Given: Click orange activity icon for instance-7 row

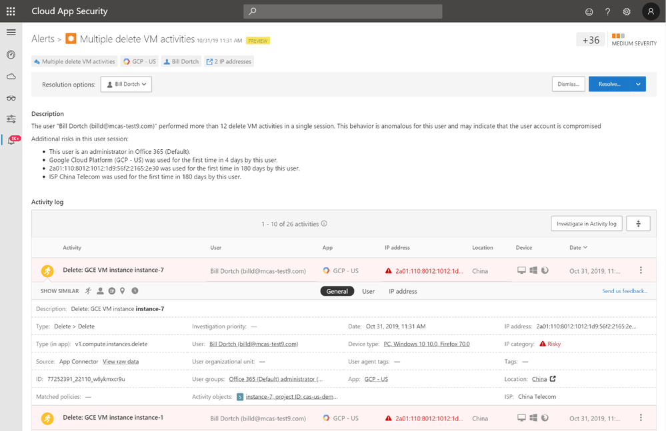Looking at the screenshot, I should pos(47,271).
